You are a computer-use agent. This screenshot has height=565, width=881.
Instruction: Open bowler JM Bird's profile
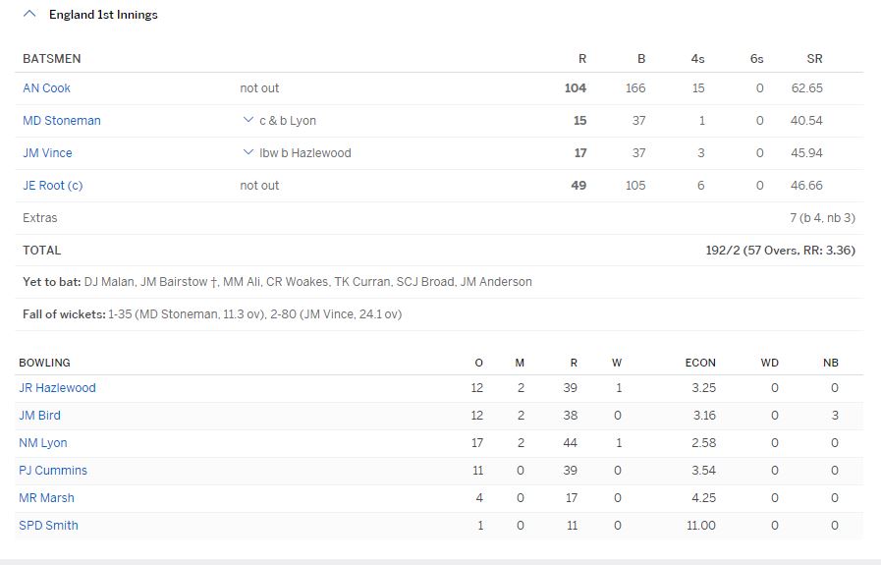pyautogui.click(x=39, y=415)
